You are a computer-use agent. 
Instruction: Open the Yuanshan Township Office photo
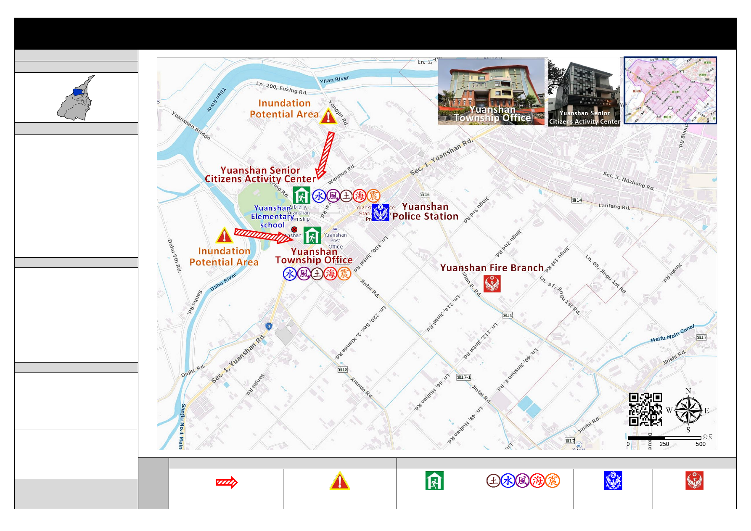click(x=492, y=92)
